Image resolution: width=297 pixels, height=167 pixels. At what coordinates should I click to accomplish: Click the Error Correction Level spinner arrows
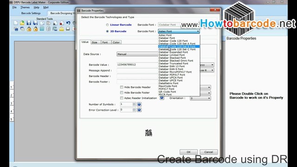(134, 110)
